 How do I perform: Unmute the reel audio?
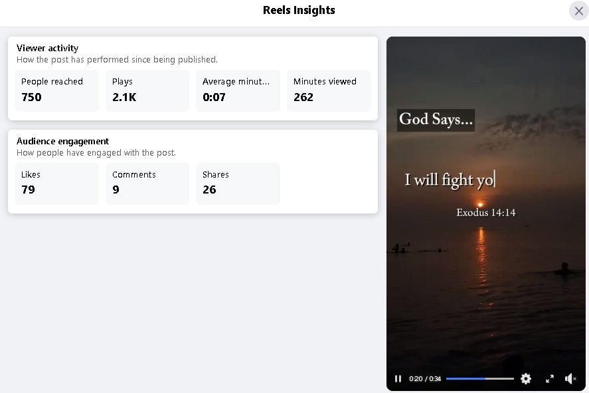pyautogui.click(x=570, y=378)
